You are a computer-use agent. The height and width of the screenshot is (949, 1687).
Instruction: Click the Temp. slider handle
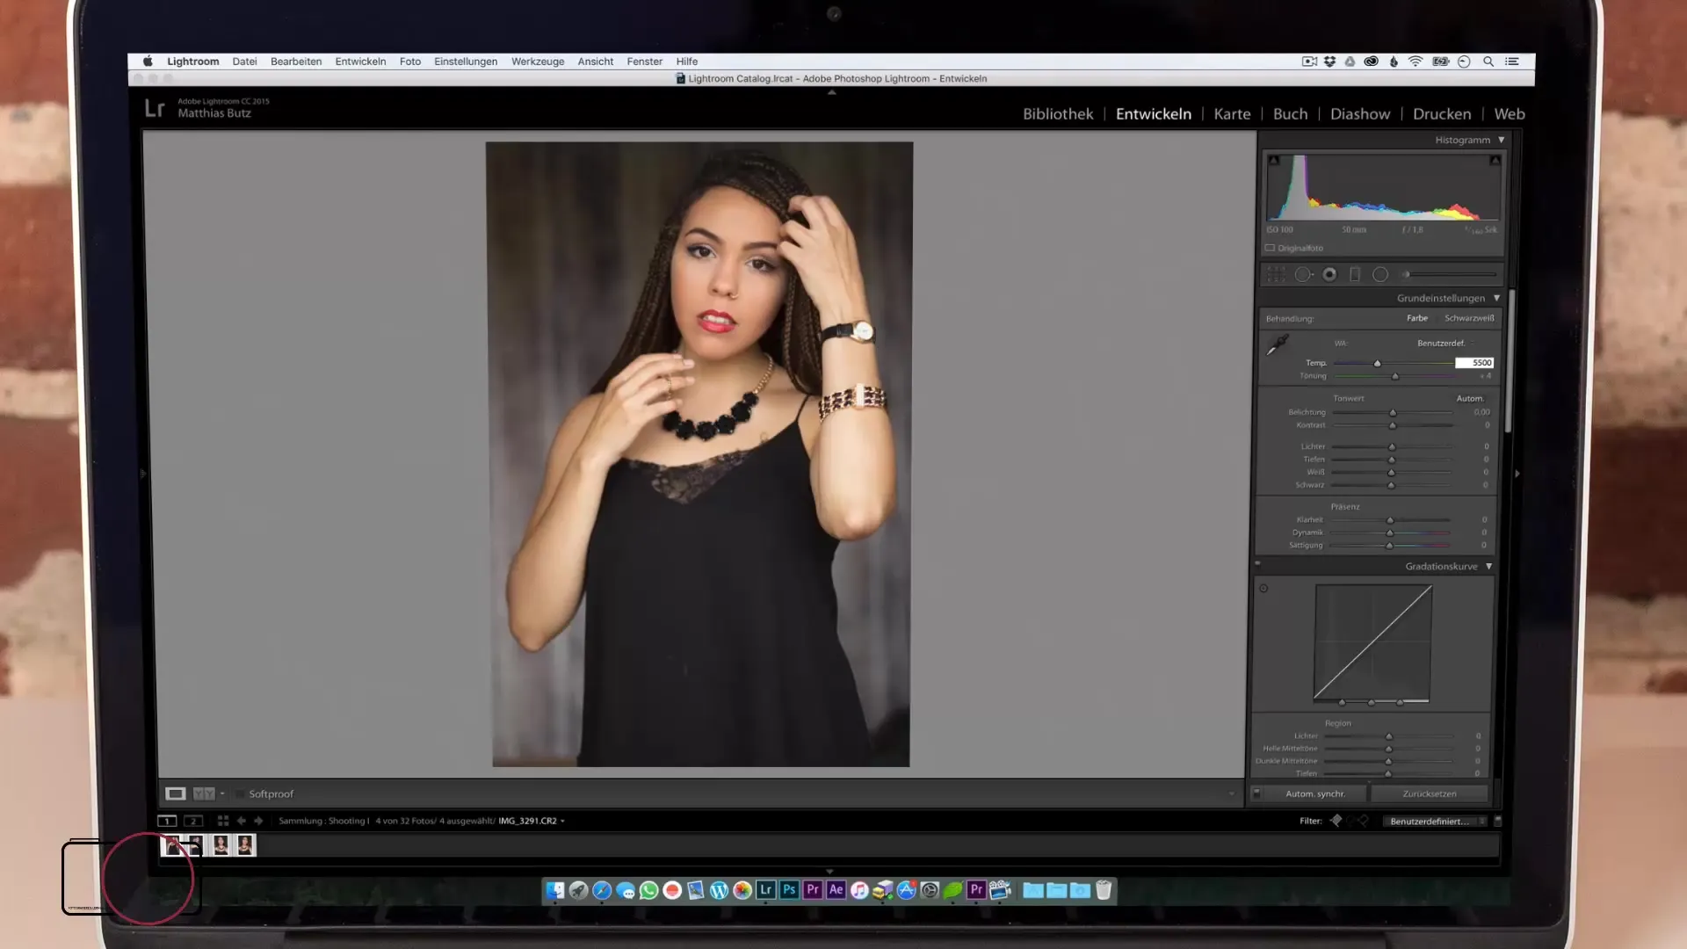click(x=1377, y=364)
